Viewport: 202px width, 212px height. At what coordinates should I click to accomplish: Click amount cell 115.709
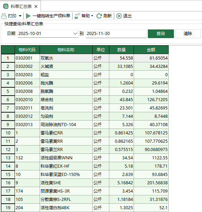[x=151, y=191]
